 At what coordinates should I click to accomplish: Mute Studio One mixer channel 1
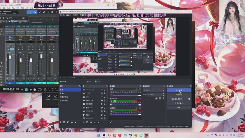coord(8,47)
